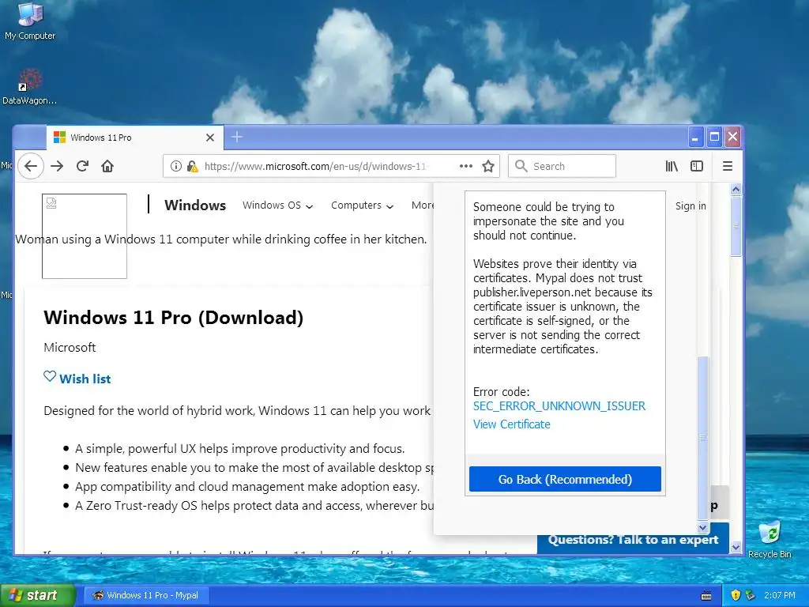Close the Windows 11 Pro tab

[x=210, y=138]
